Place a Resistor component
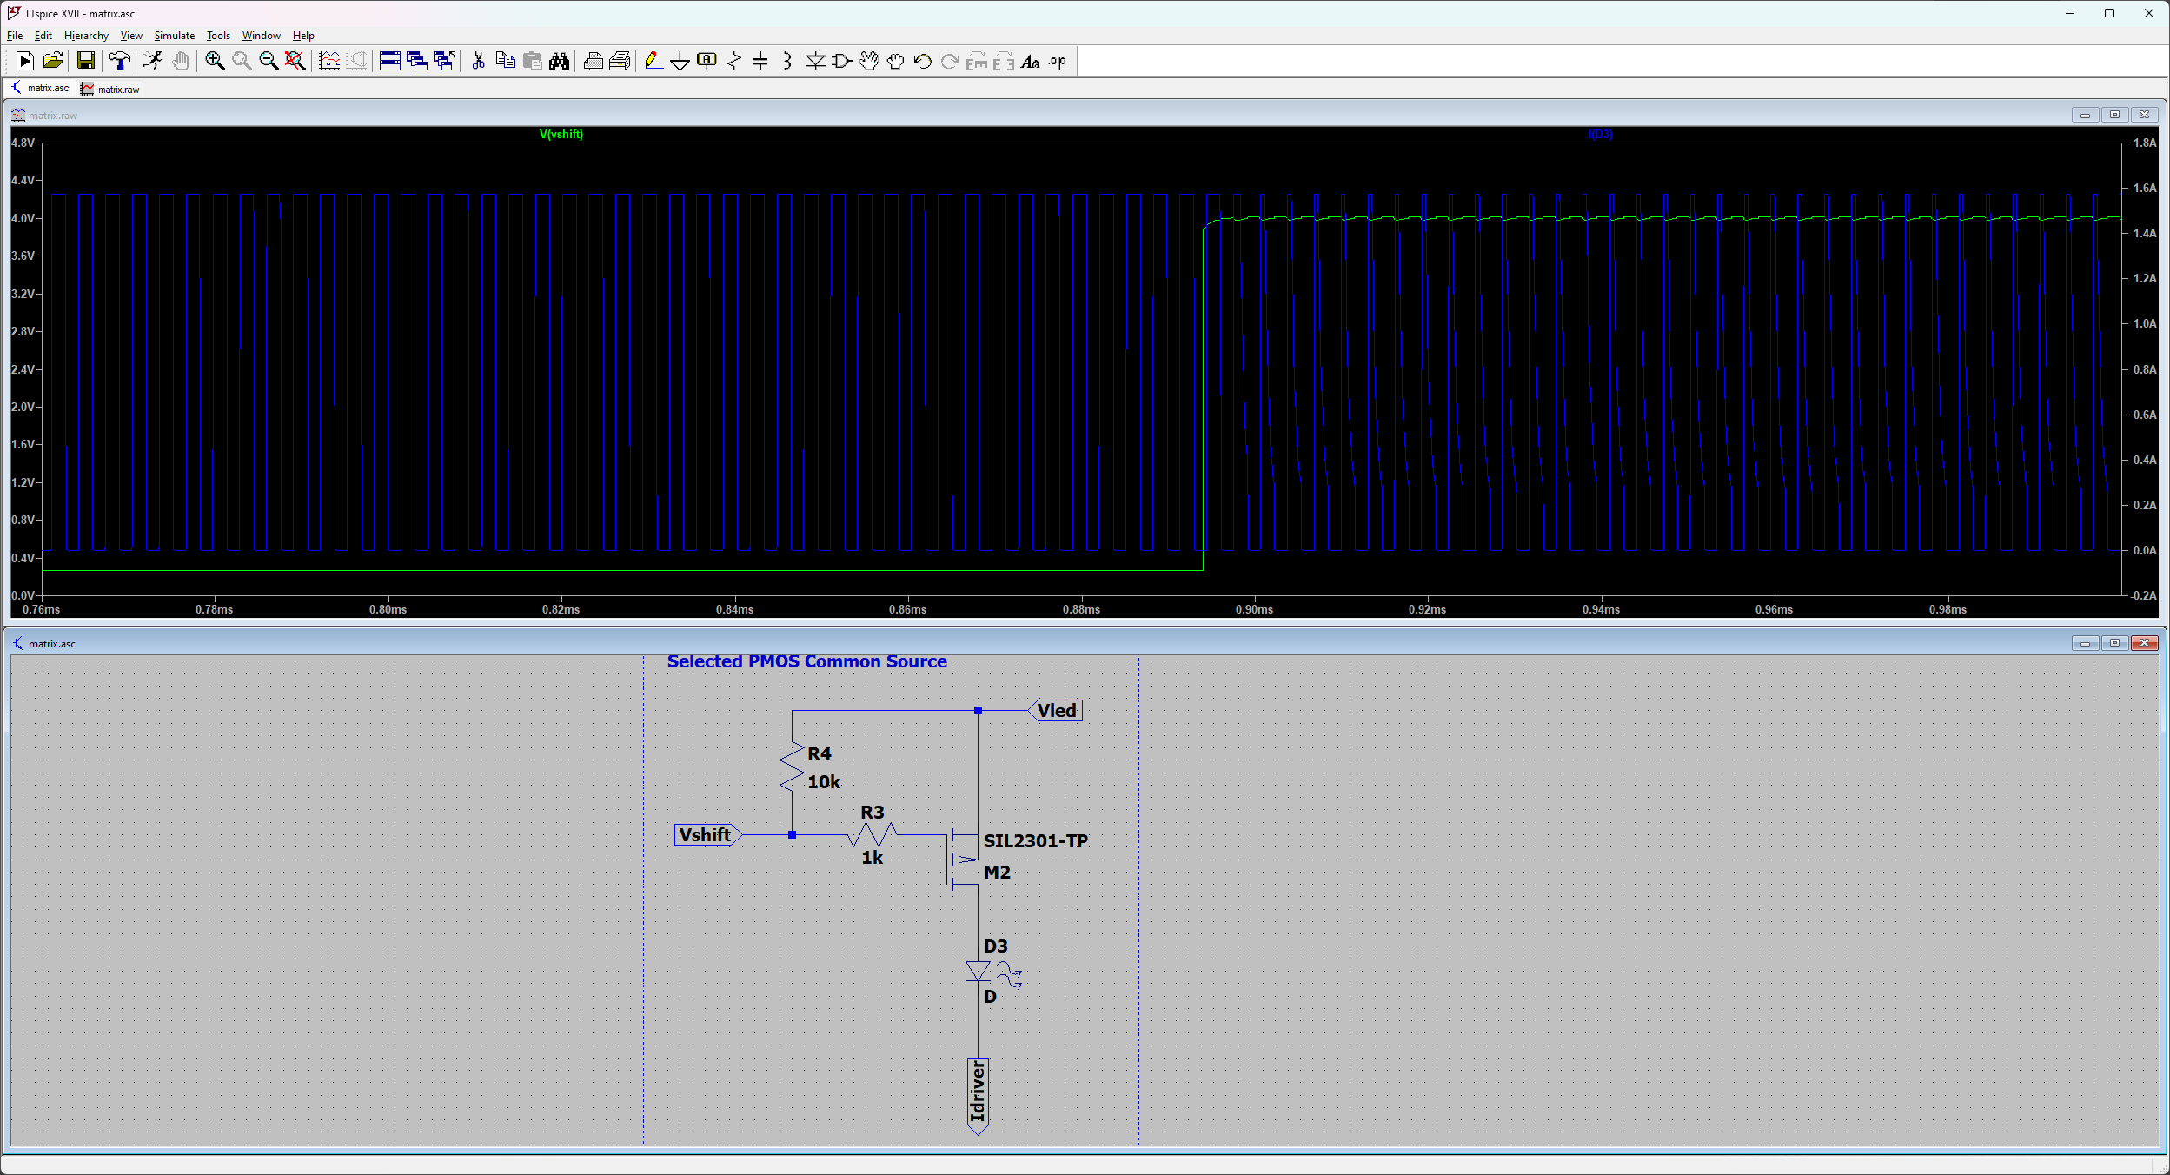This screenshot has height=1175, width=2170. [734, 61]
